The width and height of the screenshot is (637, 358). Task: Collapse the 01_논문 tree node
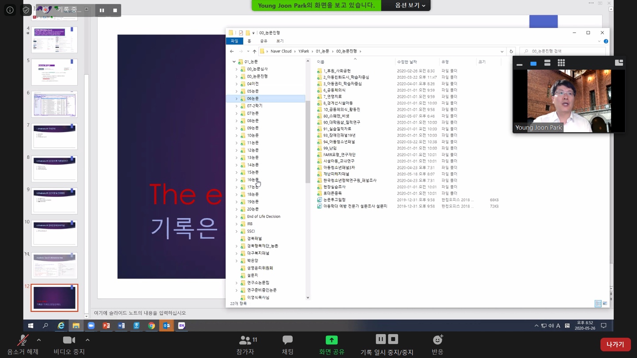tap(234, 62)
